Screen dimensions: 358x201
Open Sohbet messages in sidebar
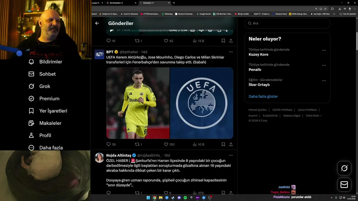coord(42,74)
